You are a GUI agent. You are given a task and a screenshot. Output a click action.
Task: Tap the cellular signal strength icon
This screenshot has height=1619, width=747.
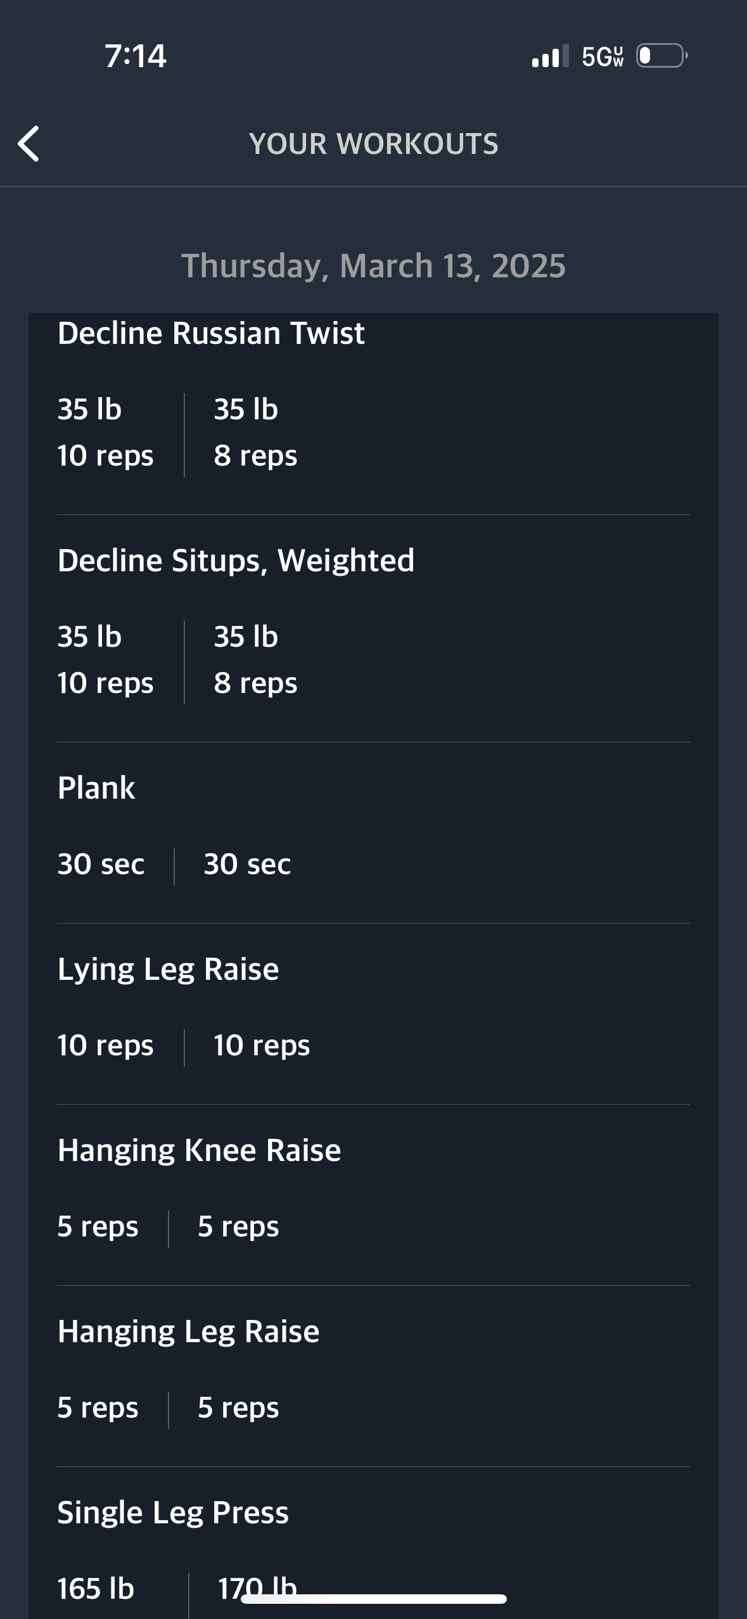[550, 56]
